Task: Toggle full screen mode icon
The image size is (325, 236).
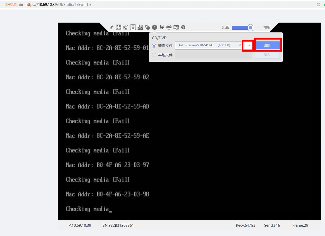Action: pos(119,27)
